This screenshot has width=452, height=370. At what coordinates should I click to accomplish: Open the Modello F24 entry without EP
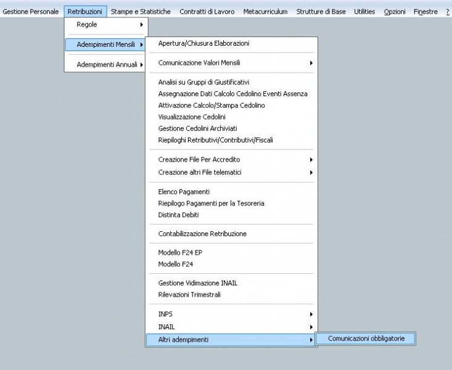(x=231, y=264)
